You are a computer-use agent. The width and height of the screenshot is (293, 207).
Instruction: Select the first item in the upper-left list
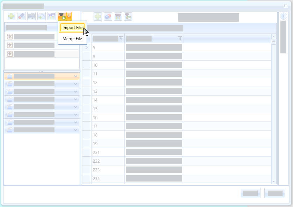[34, 37]
